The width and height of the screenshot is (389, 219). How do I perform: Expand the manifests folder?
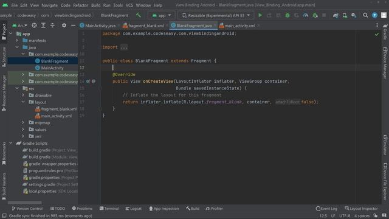coord(17,40)
